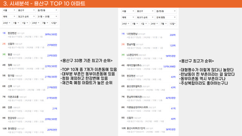Click the 21억 price of 강촌
242x136 pixels.
pos(54,108)
